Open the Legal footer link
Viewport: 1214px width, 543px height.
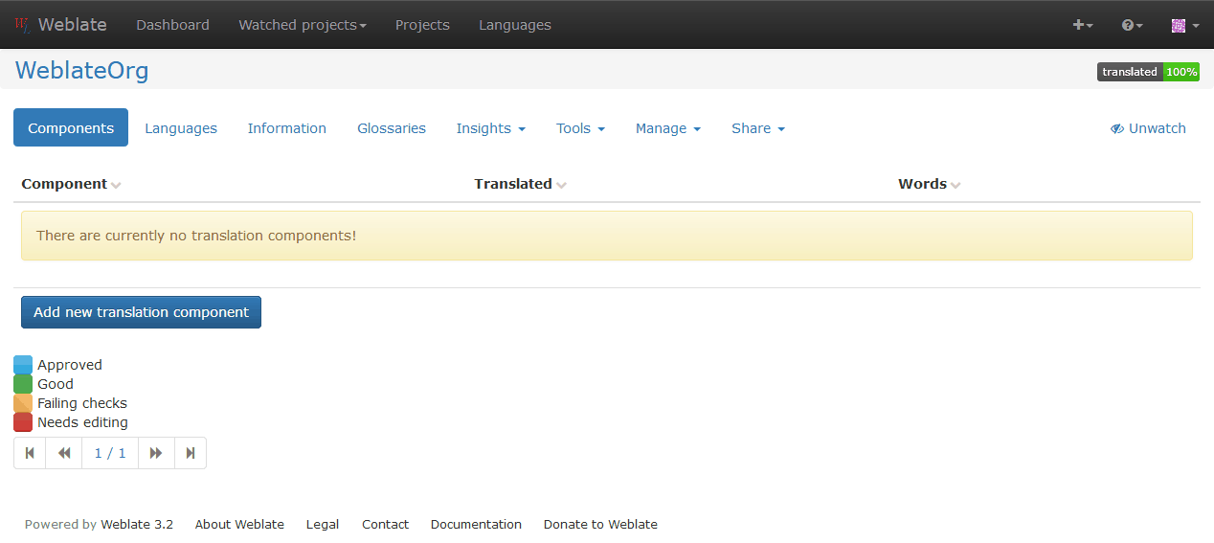pos(323,525)
